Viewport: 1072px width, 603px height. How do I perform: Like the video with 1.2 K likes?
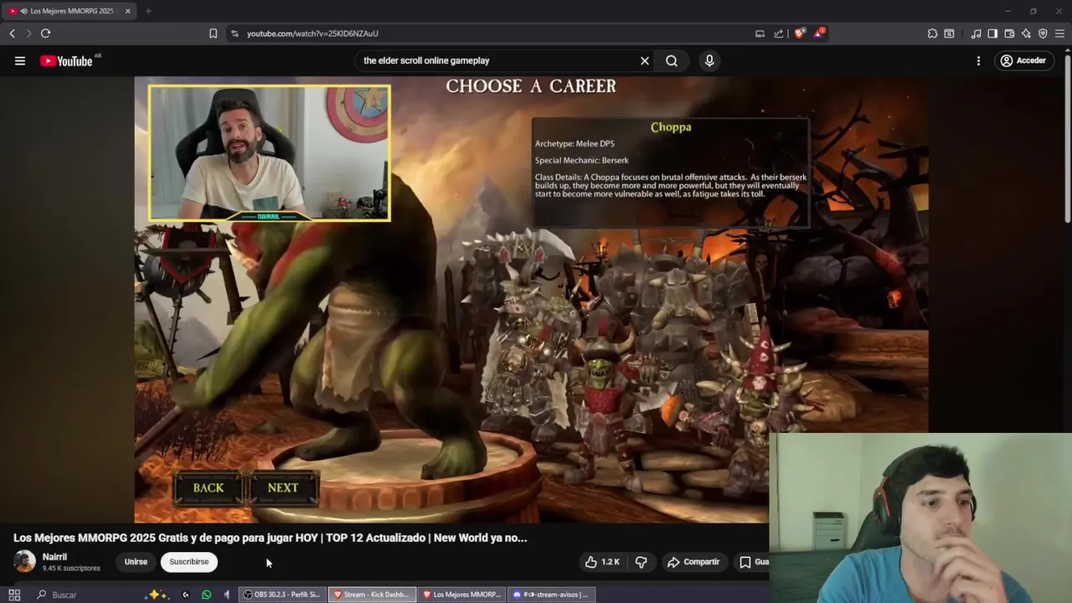pos(603,562)
